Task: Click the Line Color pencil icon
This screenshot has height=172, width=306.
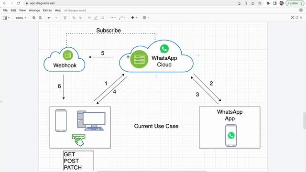Action: 96,18
